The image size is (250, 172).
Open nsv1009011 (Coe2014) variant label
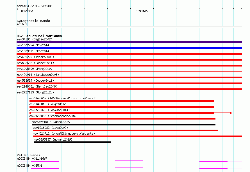click(34, 51)
